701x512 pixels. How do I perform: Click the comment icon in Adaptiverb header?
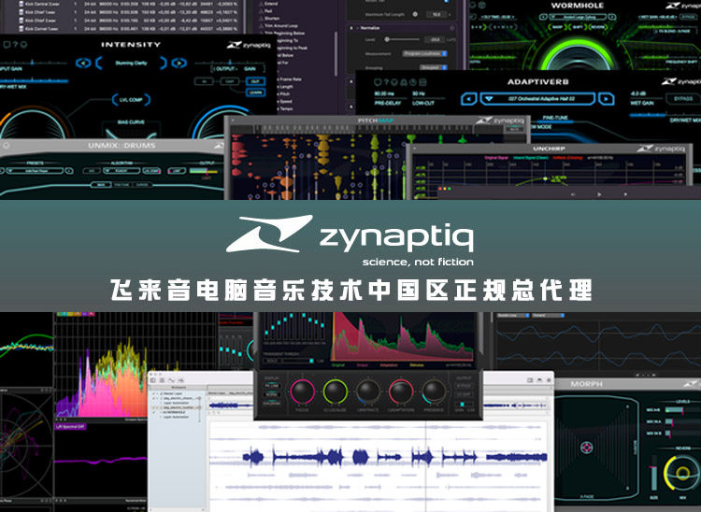click(378, 82)
